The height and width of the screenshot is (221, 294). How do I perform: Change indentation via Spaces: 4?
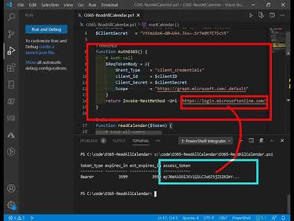coord(190,218)
